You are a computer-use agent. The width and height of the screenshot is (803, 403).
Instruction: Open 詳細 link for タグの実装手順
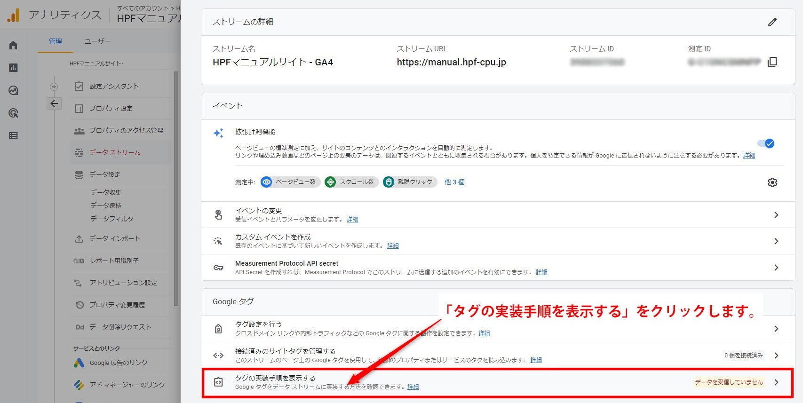tap(413, 387)
